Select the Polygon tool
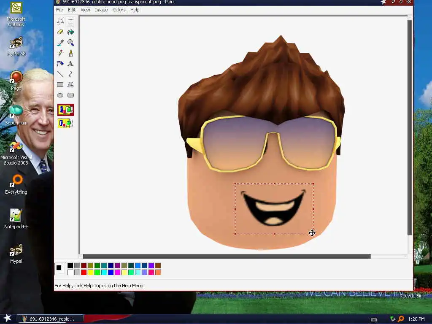This screenshot has width=432, height=324. point(71,84)
